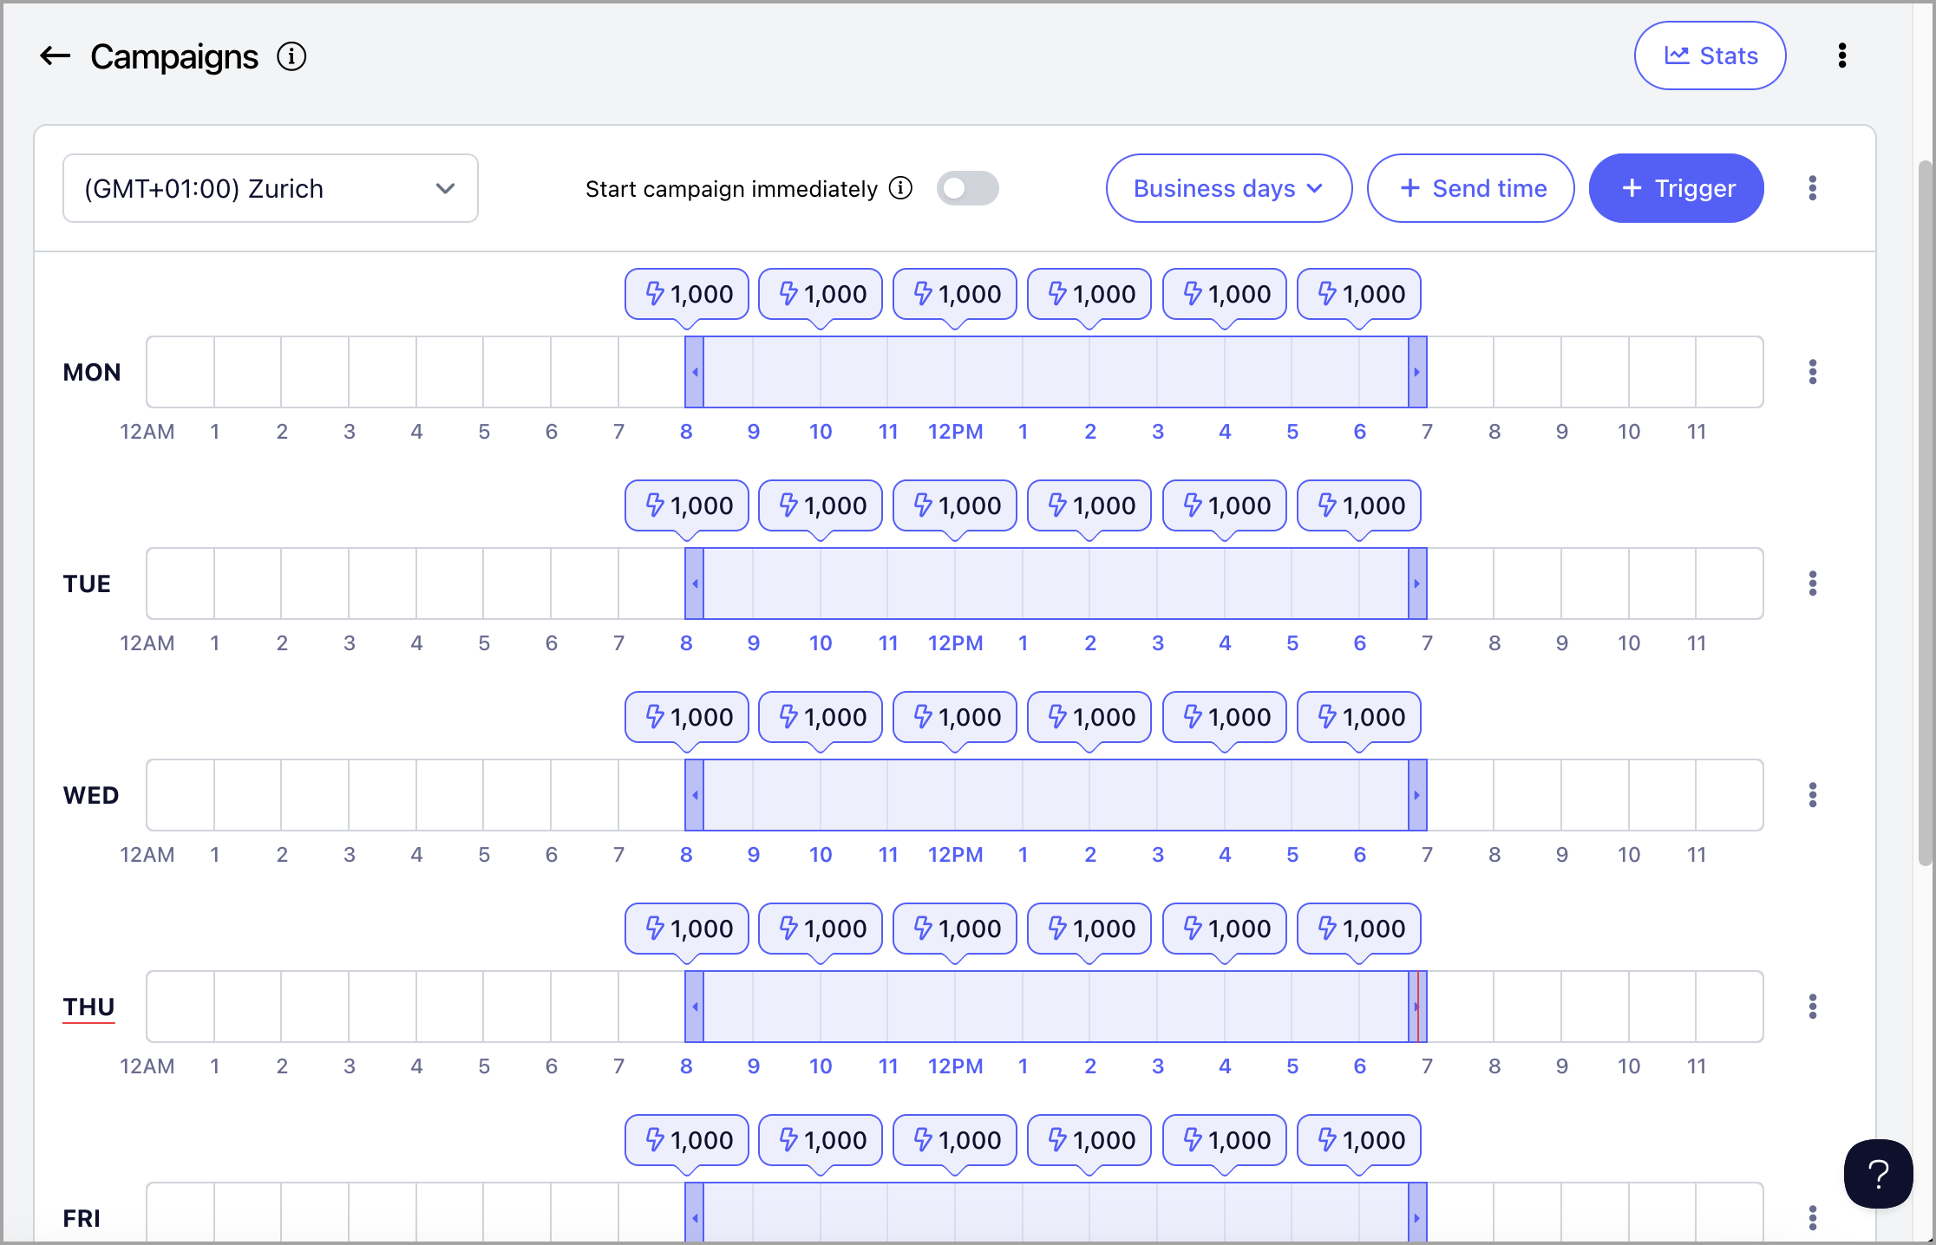This screenshot has width=1936, height=1245.
Task: Click the MON end handle near 7
Action: coord(1417,372)
